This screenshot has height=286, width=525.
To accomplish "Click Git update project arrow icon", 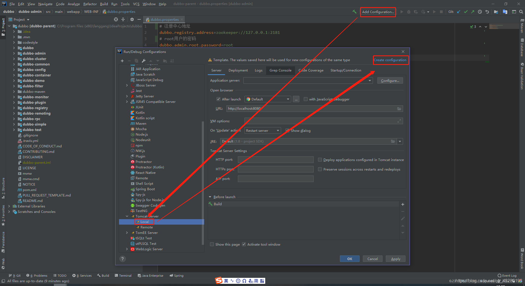I will tap(459, 12).
